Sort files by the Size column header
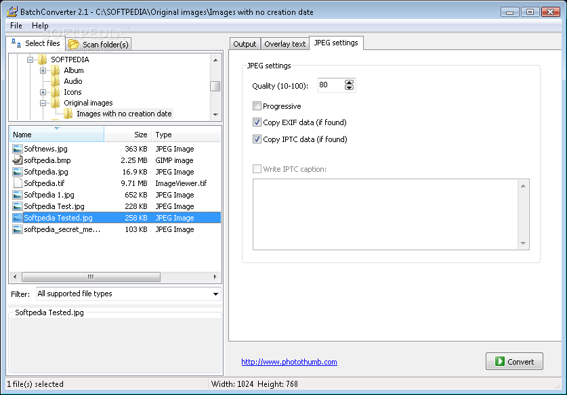 (x=127, y=135)
